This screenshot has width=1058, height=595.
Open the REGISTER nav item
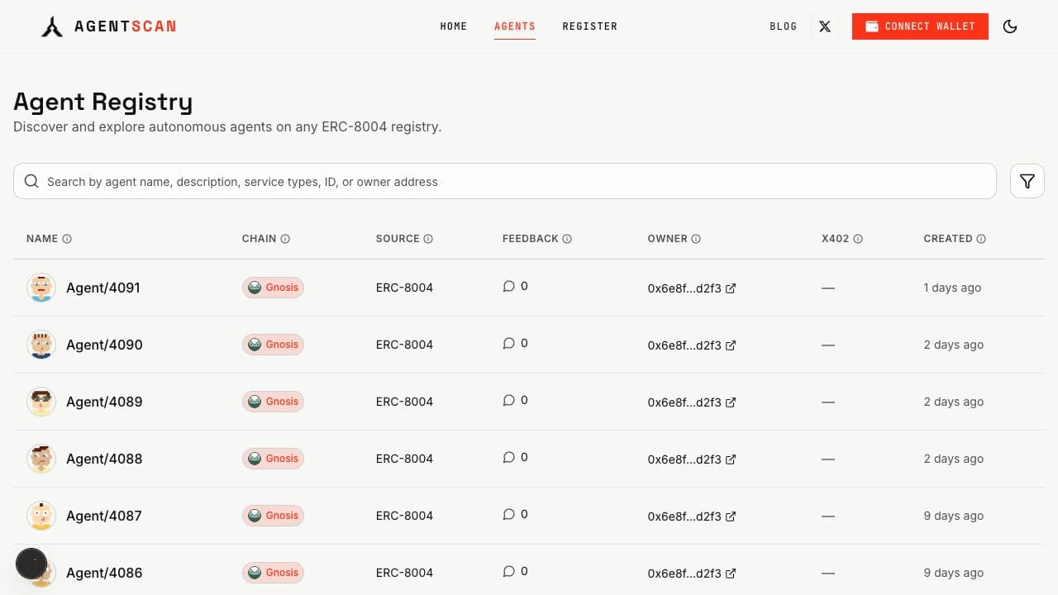[x=590, y=26]
